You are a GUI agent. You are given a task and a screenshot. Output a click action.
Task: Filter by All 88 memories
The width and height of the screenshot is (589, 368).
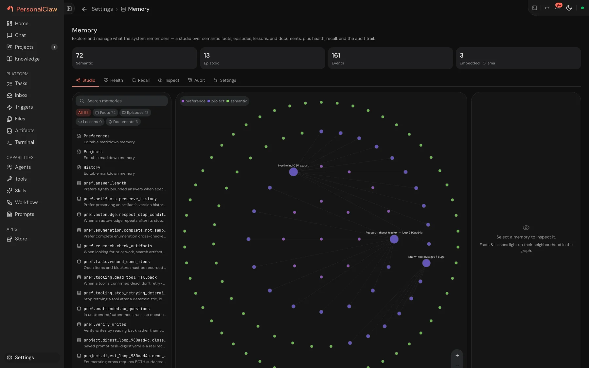click(83, 113)
